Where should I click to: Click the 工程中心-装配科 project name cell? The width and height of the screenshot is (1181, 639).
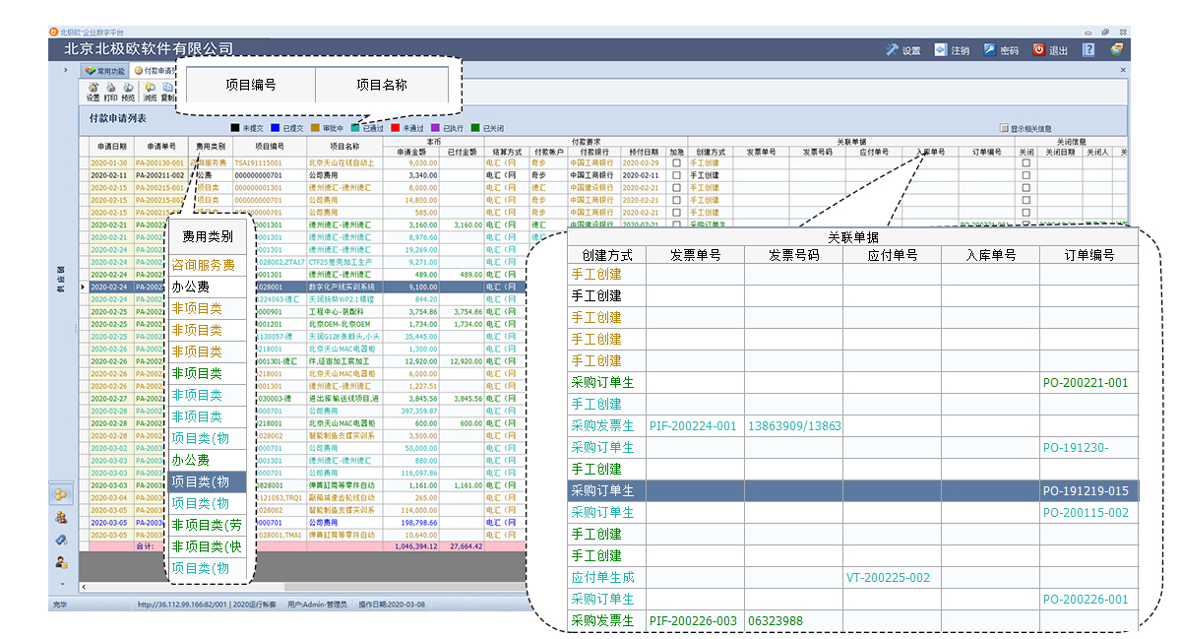point(342,311)
